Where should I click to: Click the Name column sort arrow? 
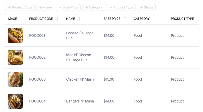(80, 19)
